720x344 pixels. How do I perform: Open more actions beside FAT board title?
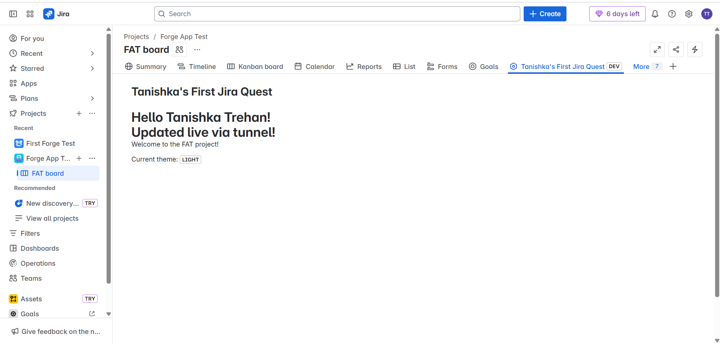point(197,49)
